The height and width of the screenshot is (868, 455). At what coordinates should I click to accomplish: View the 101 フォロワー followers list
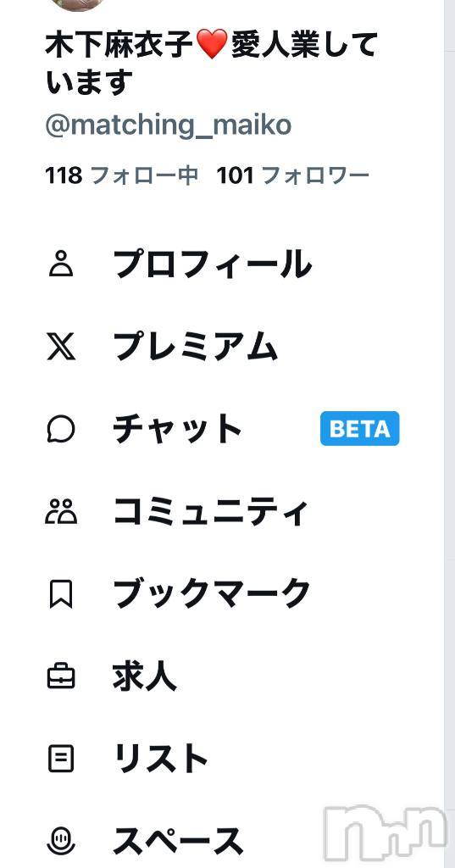(293, 176)
